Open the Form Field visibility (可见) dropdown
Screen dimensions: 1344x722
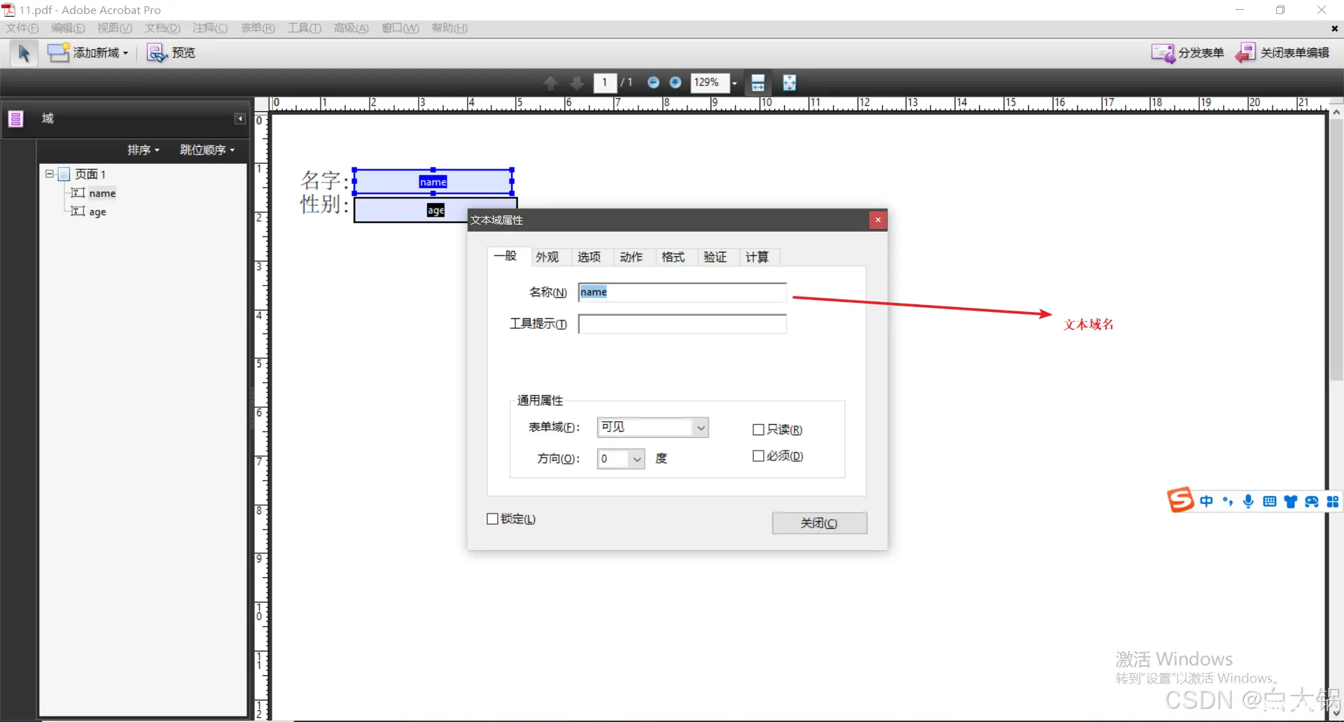tap(652, 427)
